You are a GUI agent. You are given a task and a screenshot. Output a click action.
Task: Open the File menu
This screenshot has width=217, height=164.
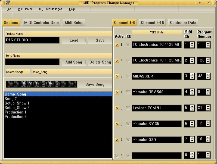(x=9, y=9)
